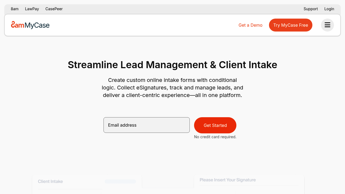Click the 8am MyCase logo

(30, 25)
